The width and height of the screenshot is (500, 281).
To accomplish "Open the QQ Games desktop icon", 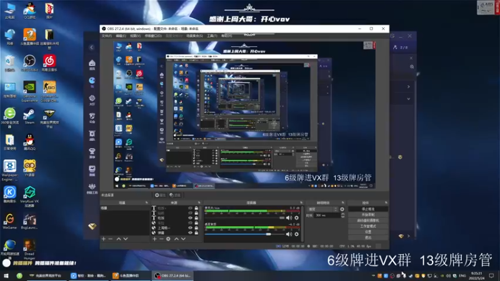I will coord(29,10).
